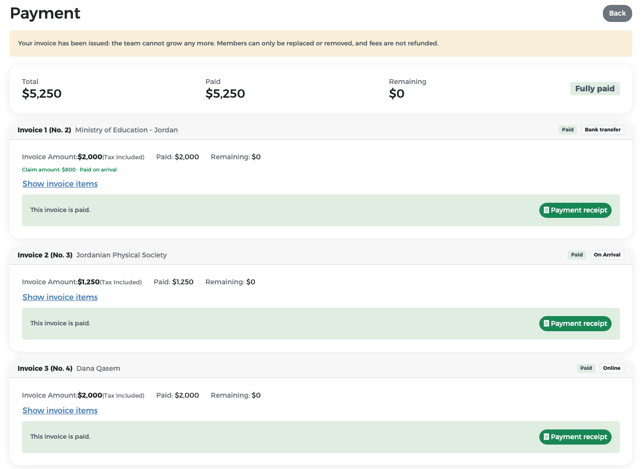Click the 'Claim amount: $800 · Paid on arrival' note
Viewport: 642px width, 469px height.
(x=69, y=170)
